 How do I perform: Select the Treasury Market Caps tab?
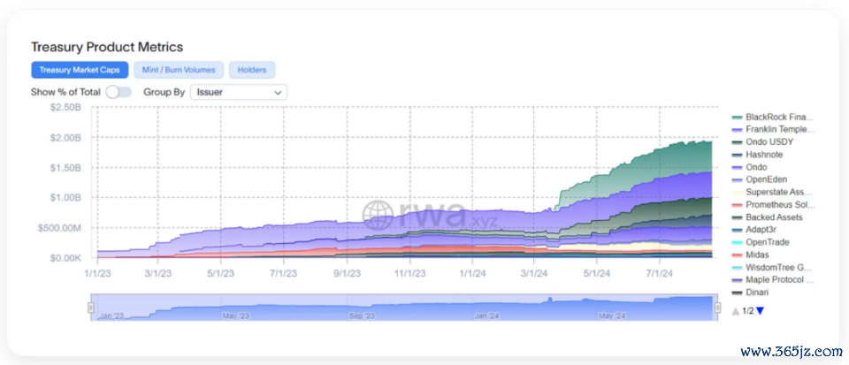(x=80, y=69)
